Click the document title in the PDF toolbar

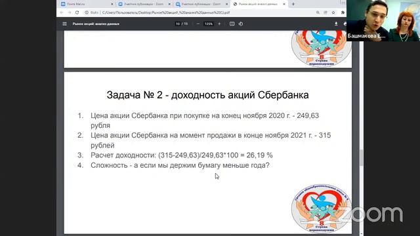tap(96, 24)
